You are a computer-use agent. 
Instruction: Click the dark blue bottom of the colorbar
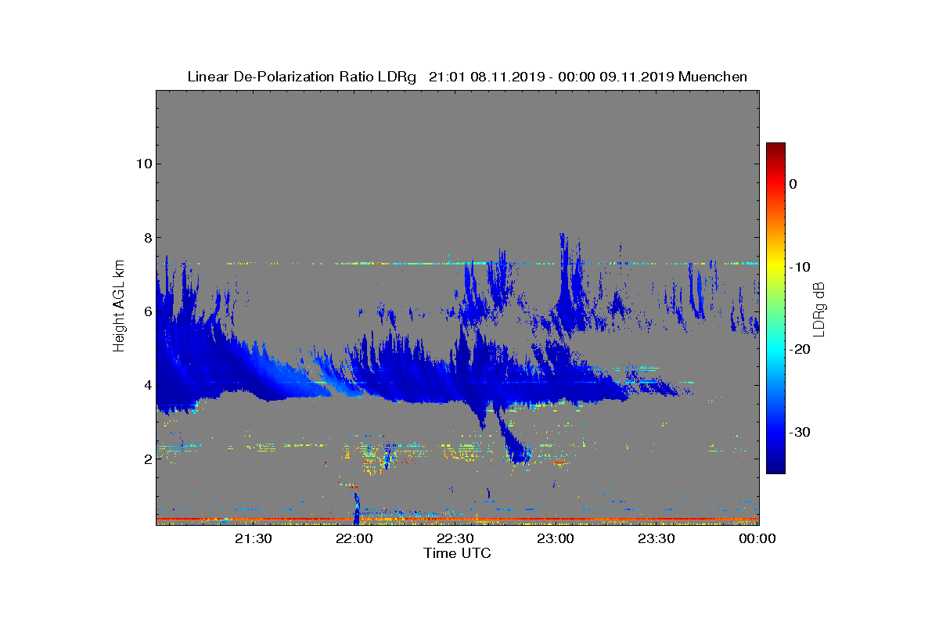pyautogui.click(x=775, y=468)
